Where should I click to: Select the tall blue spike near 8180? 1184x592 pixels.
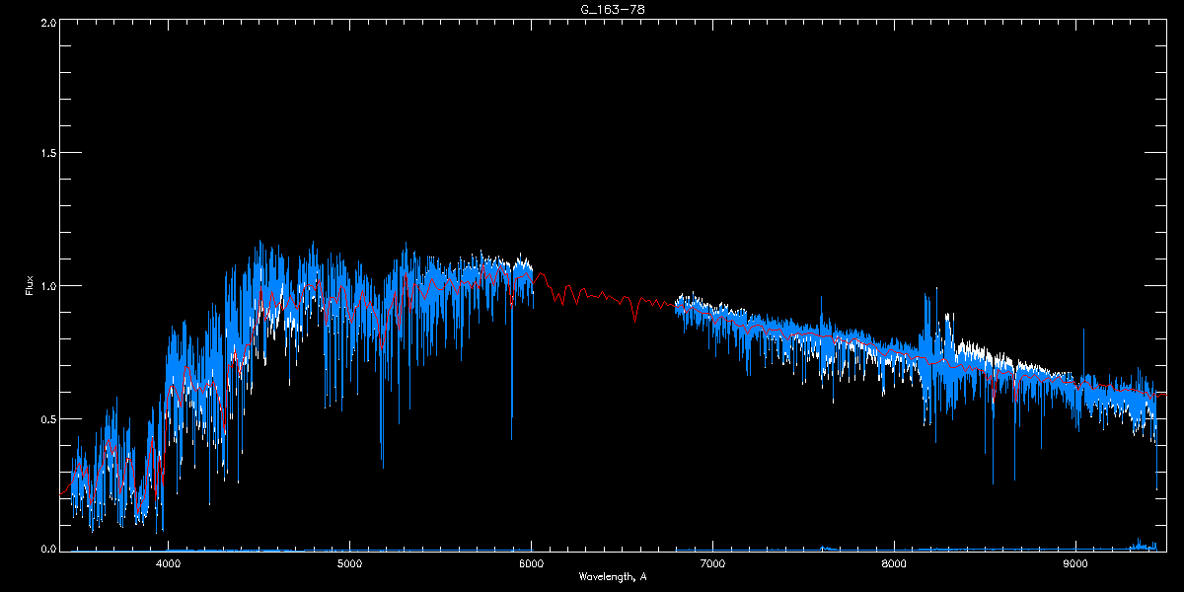(926, 296)
